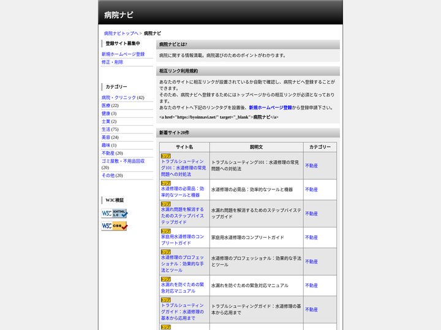The height and width of the screenshot is (330, 441).
Task: Click 不動産 category in トラブルシューティングガイド row
Action: (x=311, y=310)
